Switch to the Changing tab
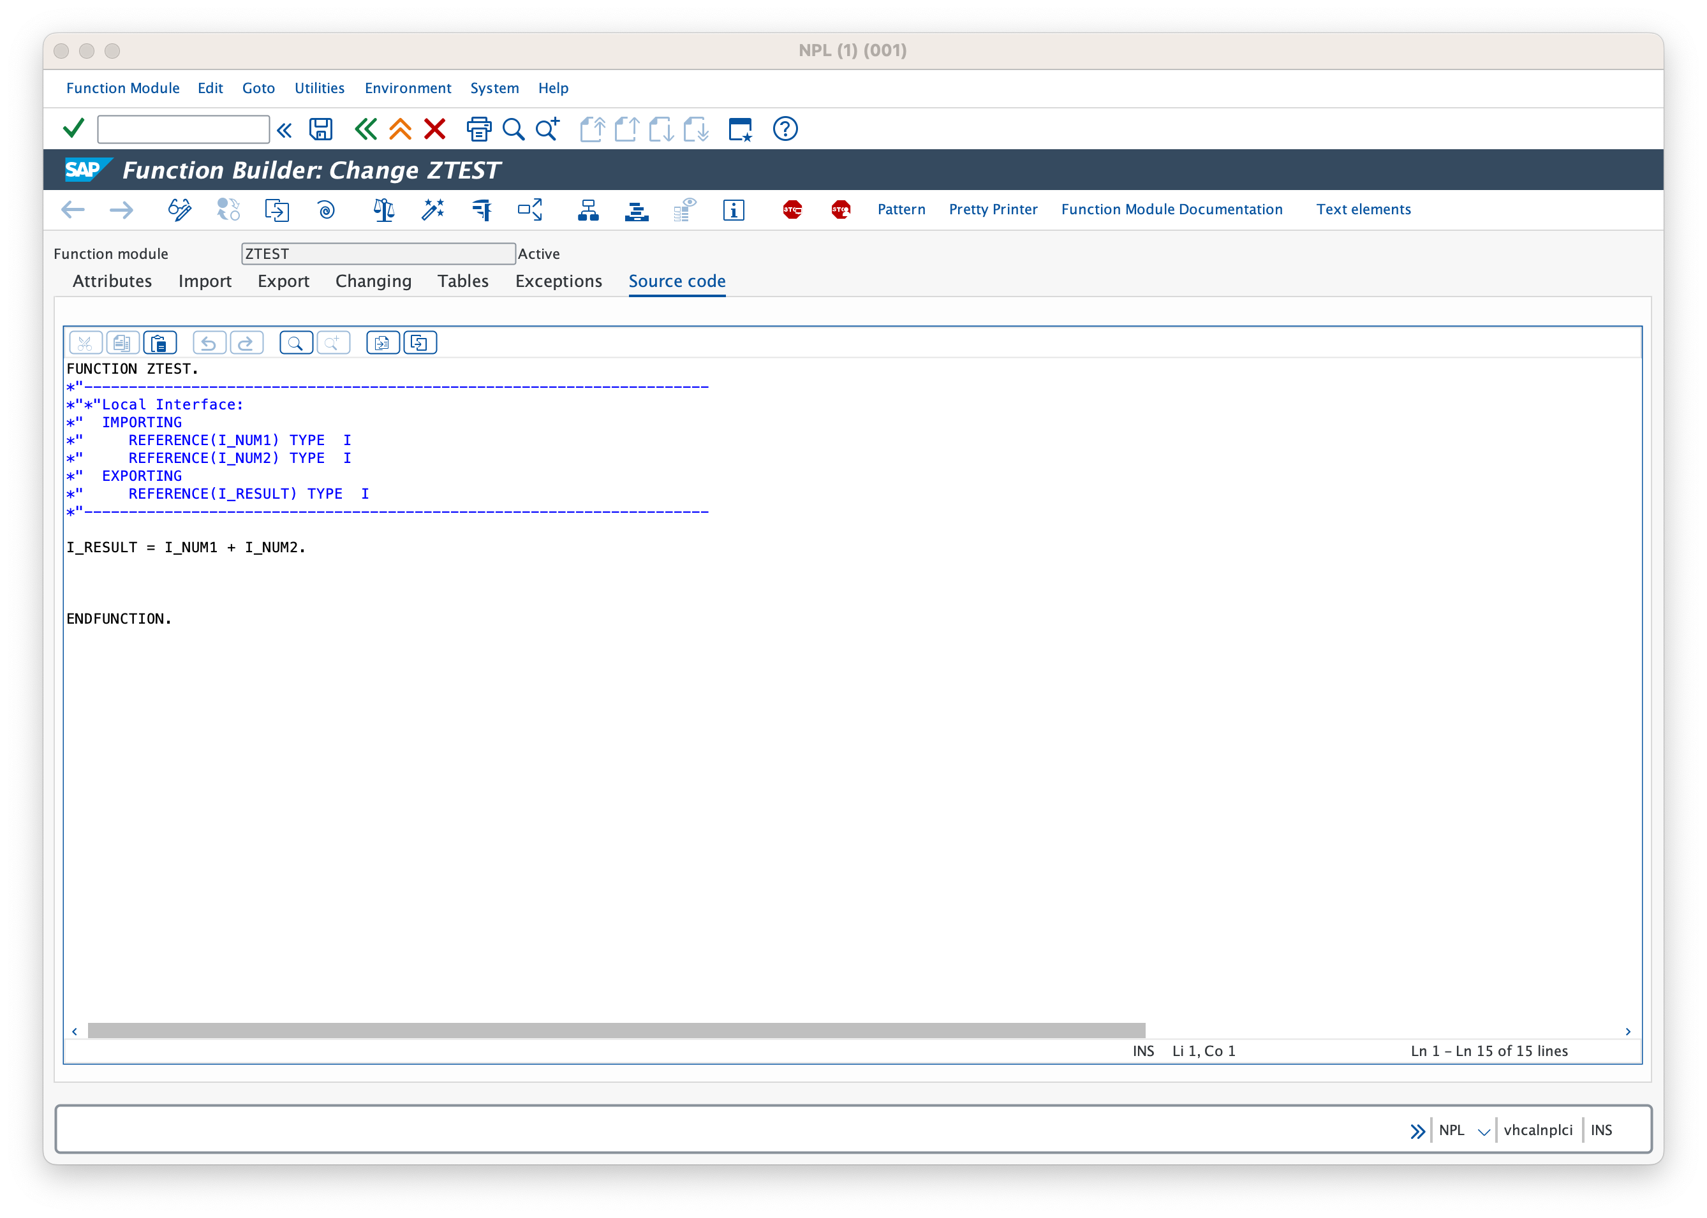This screenshot has height=1218, width=1707. [x=374, y=281]
